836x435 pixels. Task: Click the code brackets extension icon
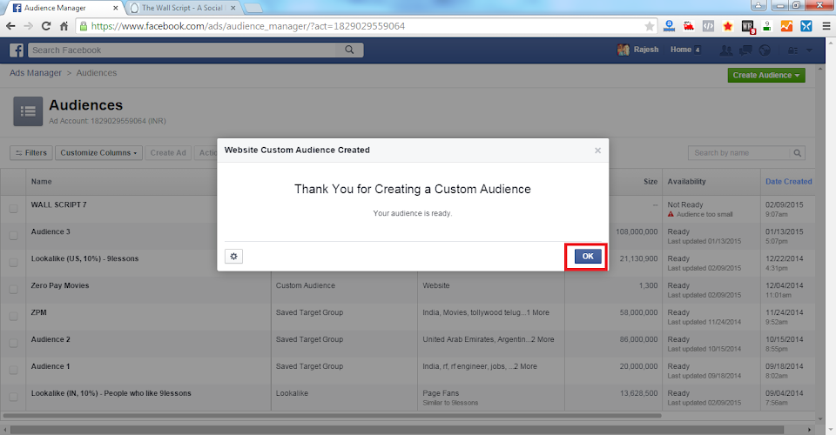point(708,26)
